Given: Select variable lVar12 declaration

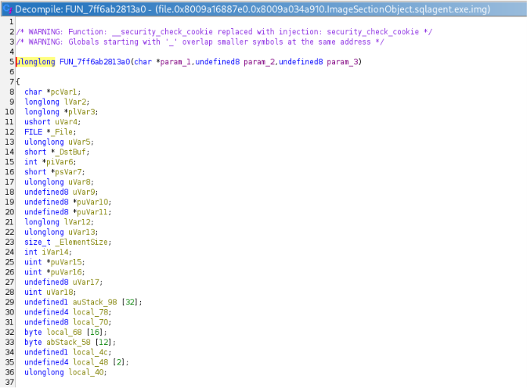Looking at the screenshot, I should pos(78,222).
